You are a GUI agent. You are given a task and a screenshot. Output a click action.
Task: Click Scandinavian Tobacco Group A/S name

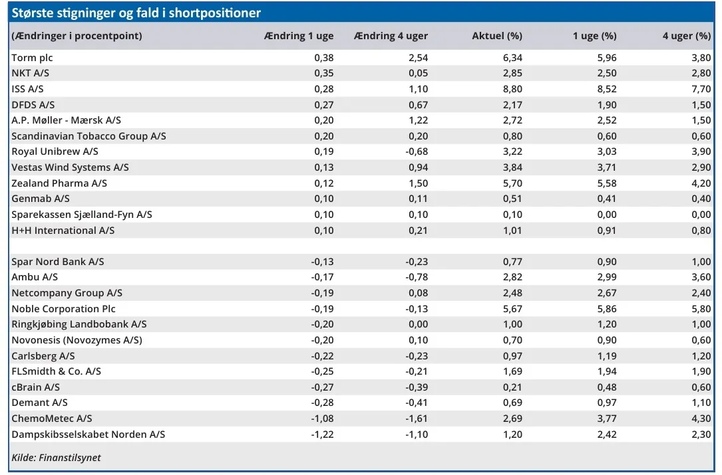89,136
